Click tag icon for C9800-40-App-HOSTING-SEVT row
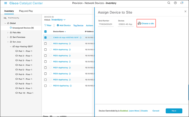 point(50,38)
